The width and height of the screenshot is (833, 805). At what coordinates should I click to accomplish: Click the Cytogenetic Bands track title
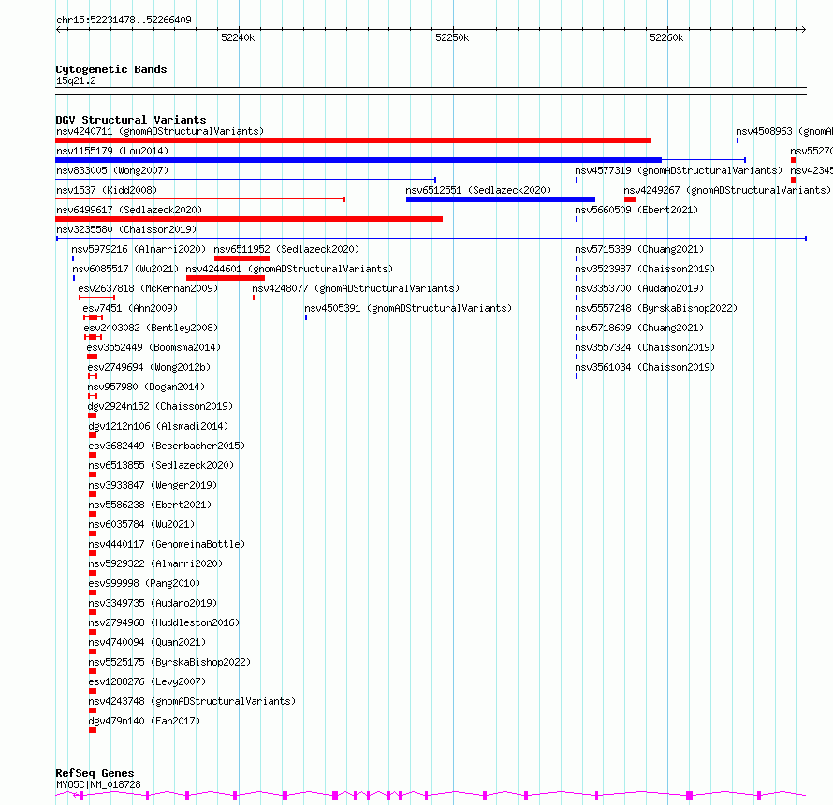(x=111, y=69)
